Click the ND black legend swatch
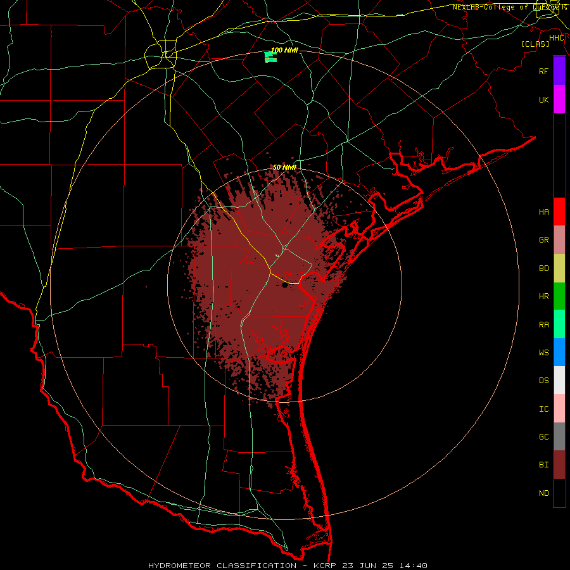This screenshot has height=570, width=570. [559, 493]
